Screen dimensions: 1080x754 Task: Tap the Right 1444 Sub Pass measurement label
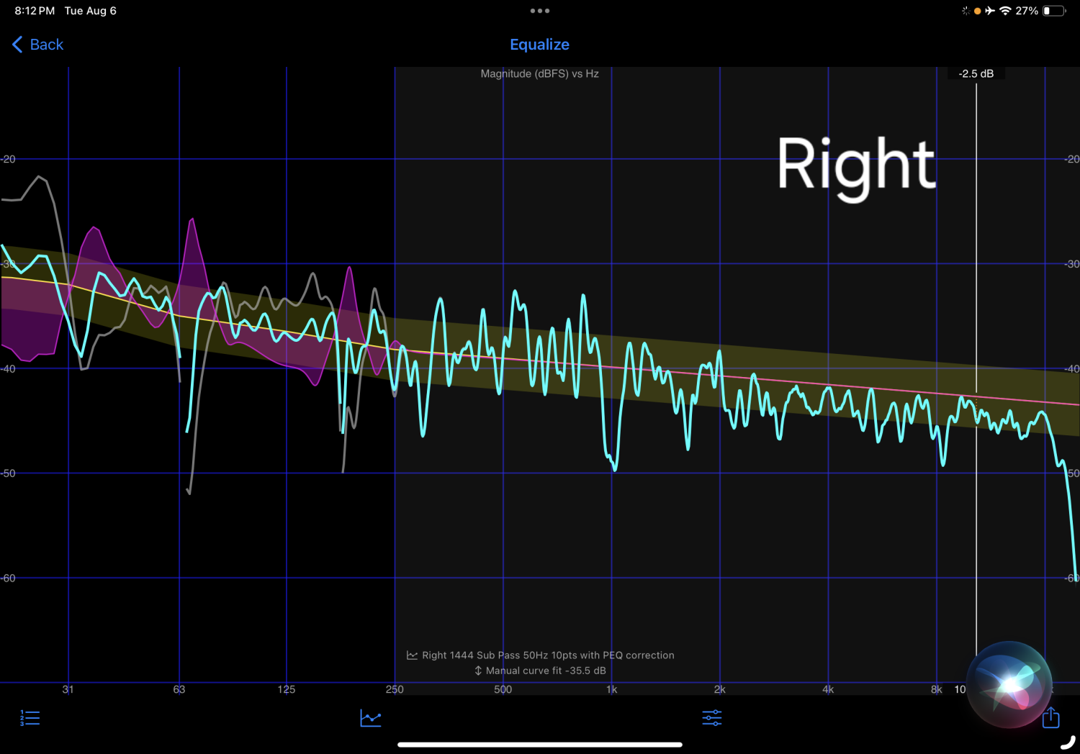[x=540, y=655]
